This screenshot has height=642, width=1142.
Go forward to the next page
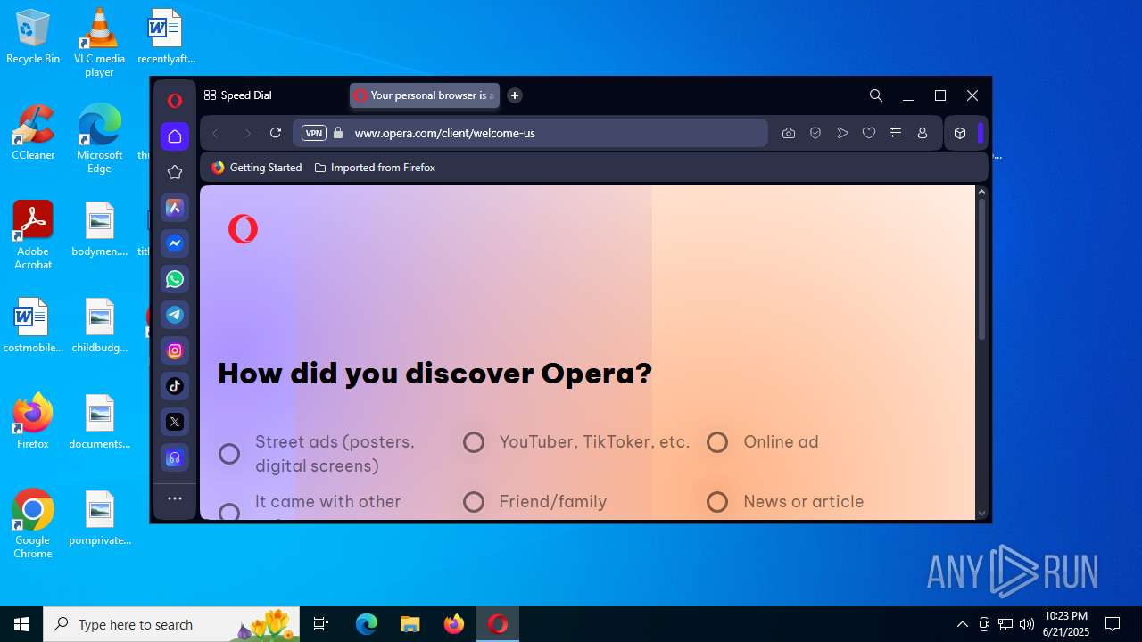(x=247, y=133)
